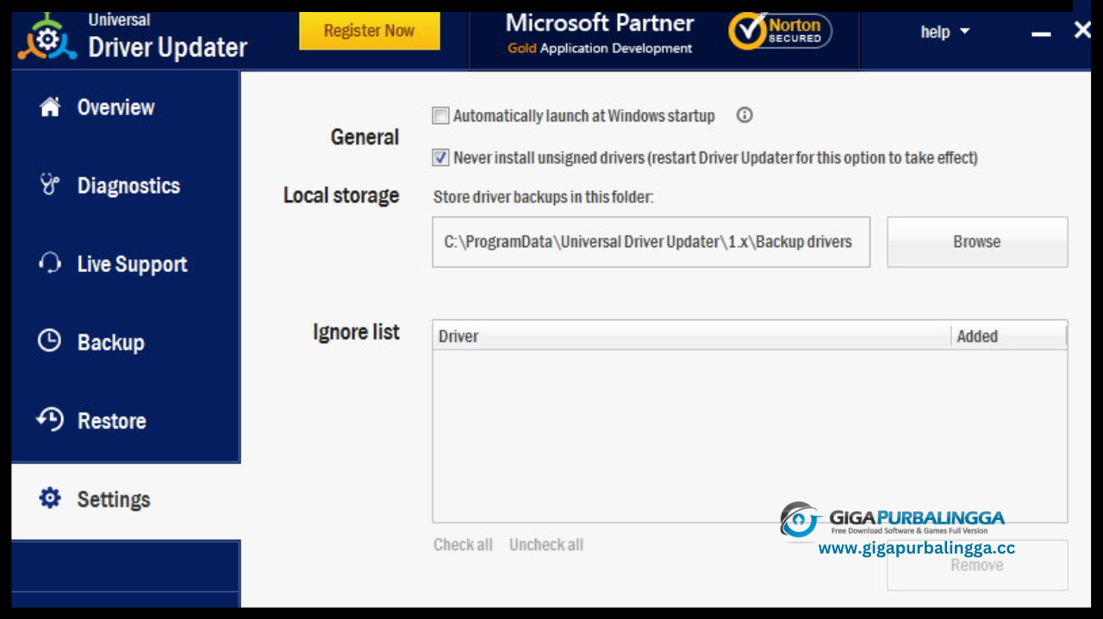Select the Settings section
1103x619 pixels.
(126, 499)
